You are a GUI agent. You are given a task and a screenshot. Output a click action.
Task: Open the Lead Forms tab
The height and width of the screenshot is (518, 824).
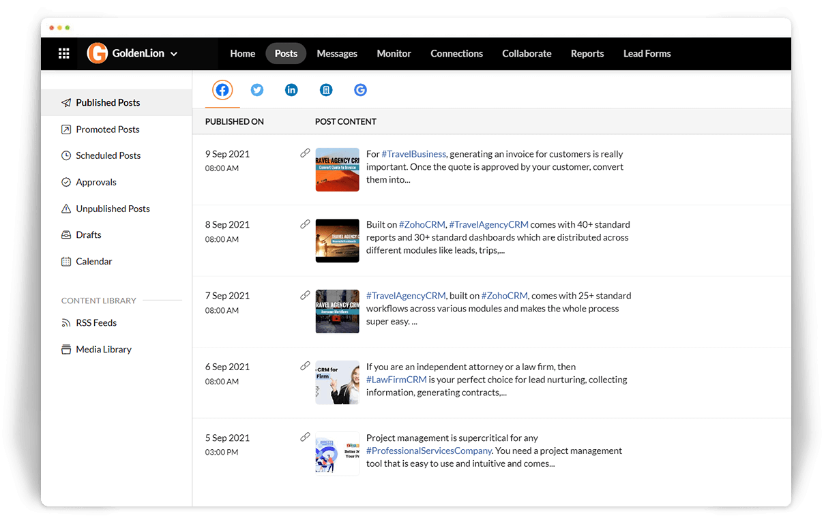coord(647,54)
